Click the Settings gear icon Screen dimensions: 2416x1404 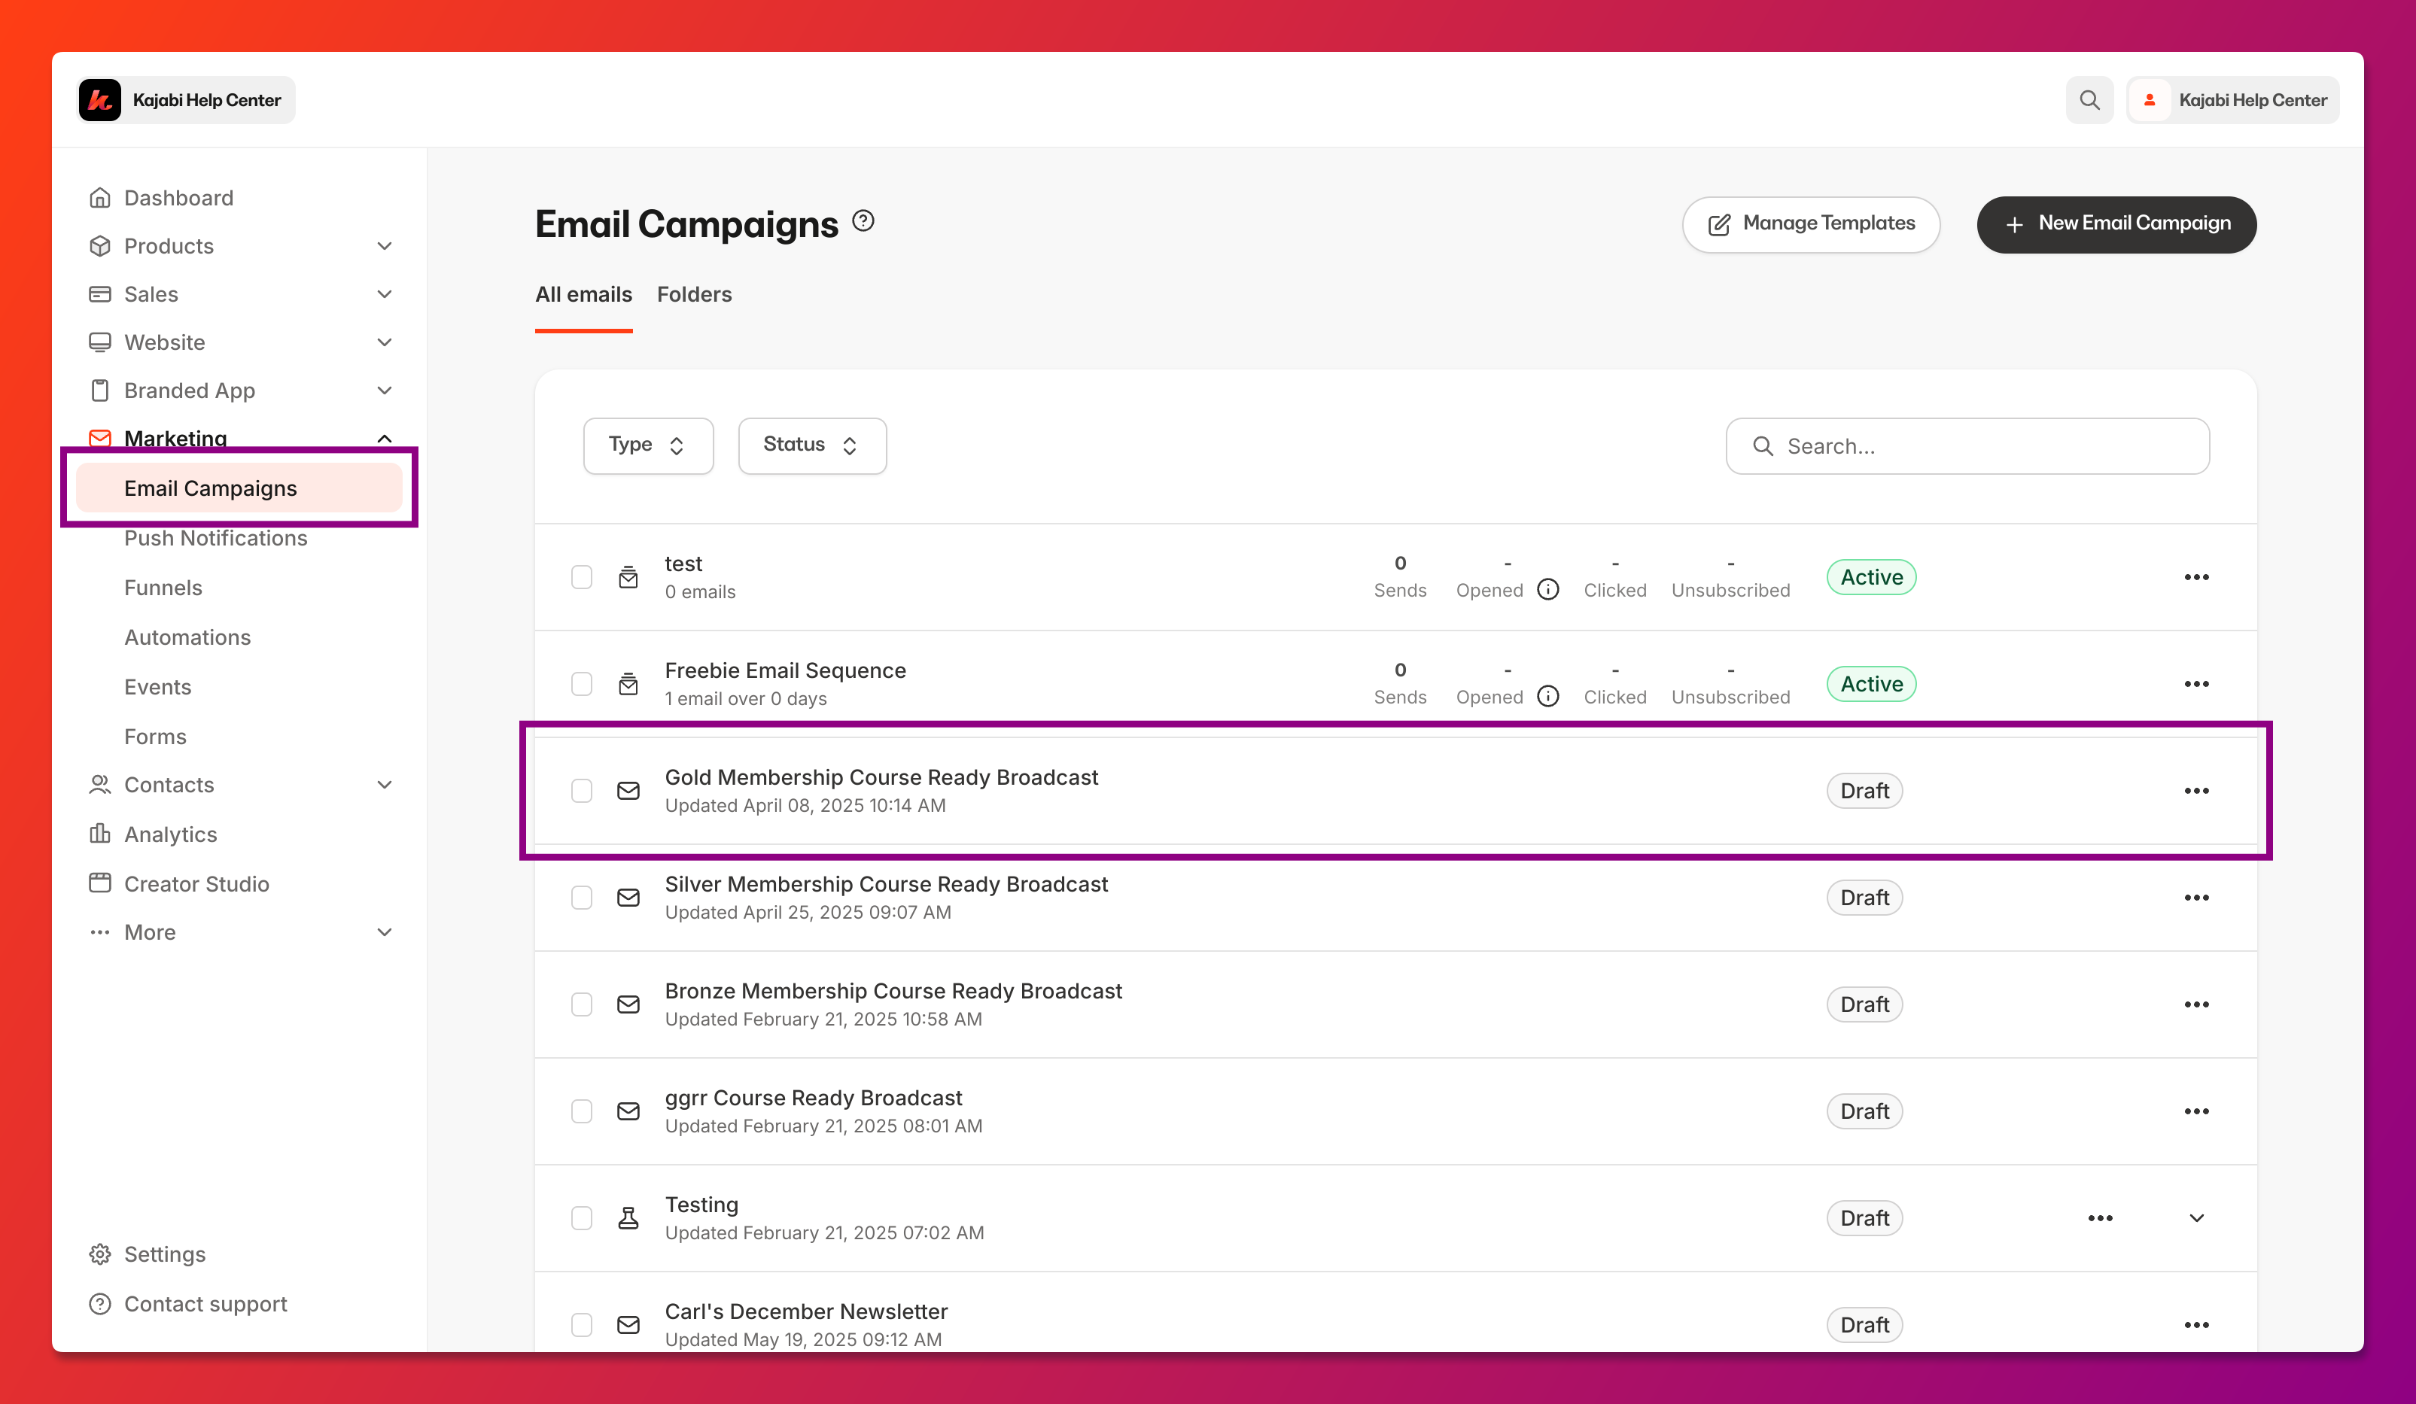(99, 1254)
